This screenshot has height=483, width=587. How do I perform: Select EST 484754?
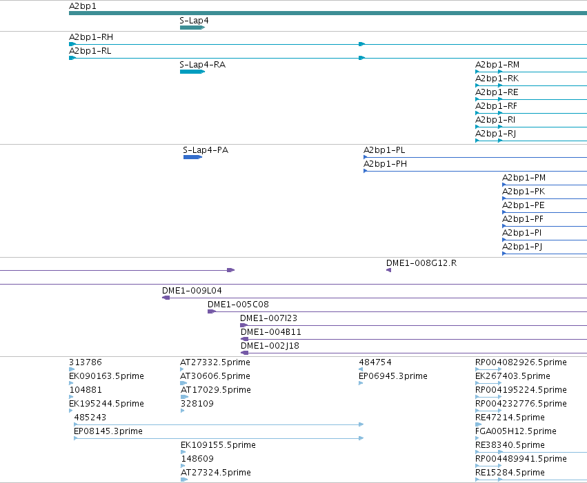(x=375, y=362)
